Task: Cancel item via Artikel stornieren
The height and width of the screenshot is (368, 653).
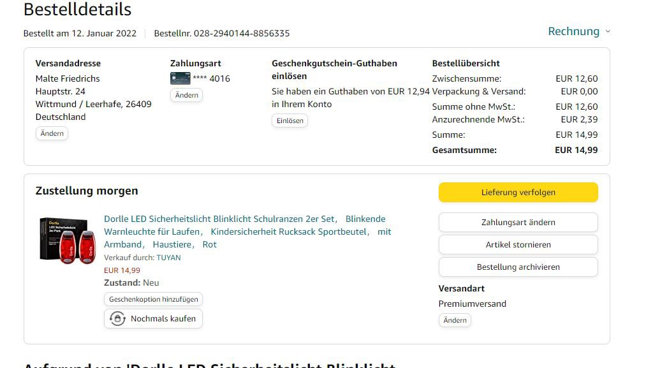Action: (518, 244)
